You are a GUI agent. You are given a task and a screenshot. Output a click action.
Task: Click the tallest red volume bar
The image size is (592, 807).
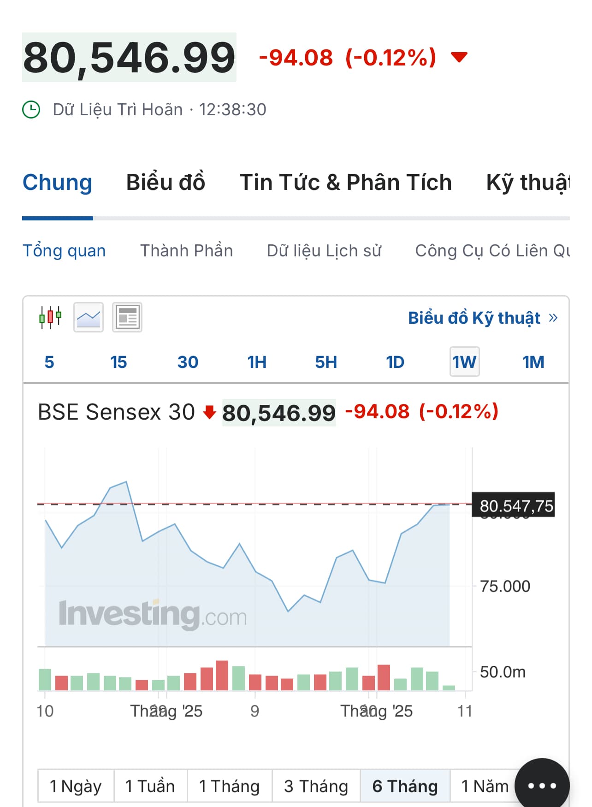[x=222, y=676]
